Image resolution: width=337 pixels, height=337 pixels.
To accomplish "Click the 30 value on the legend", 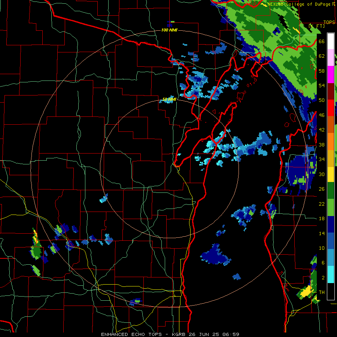I will pyautogui.click(x=322, y=174).
